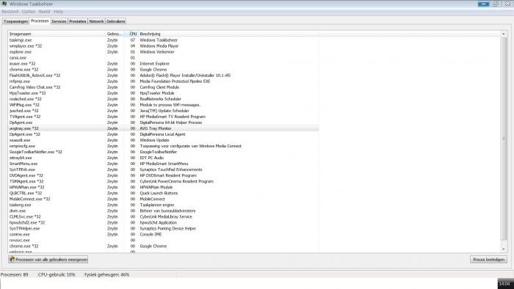Open the Services tab

click(59, 21)
